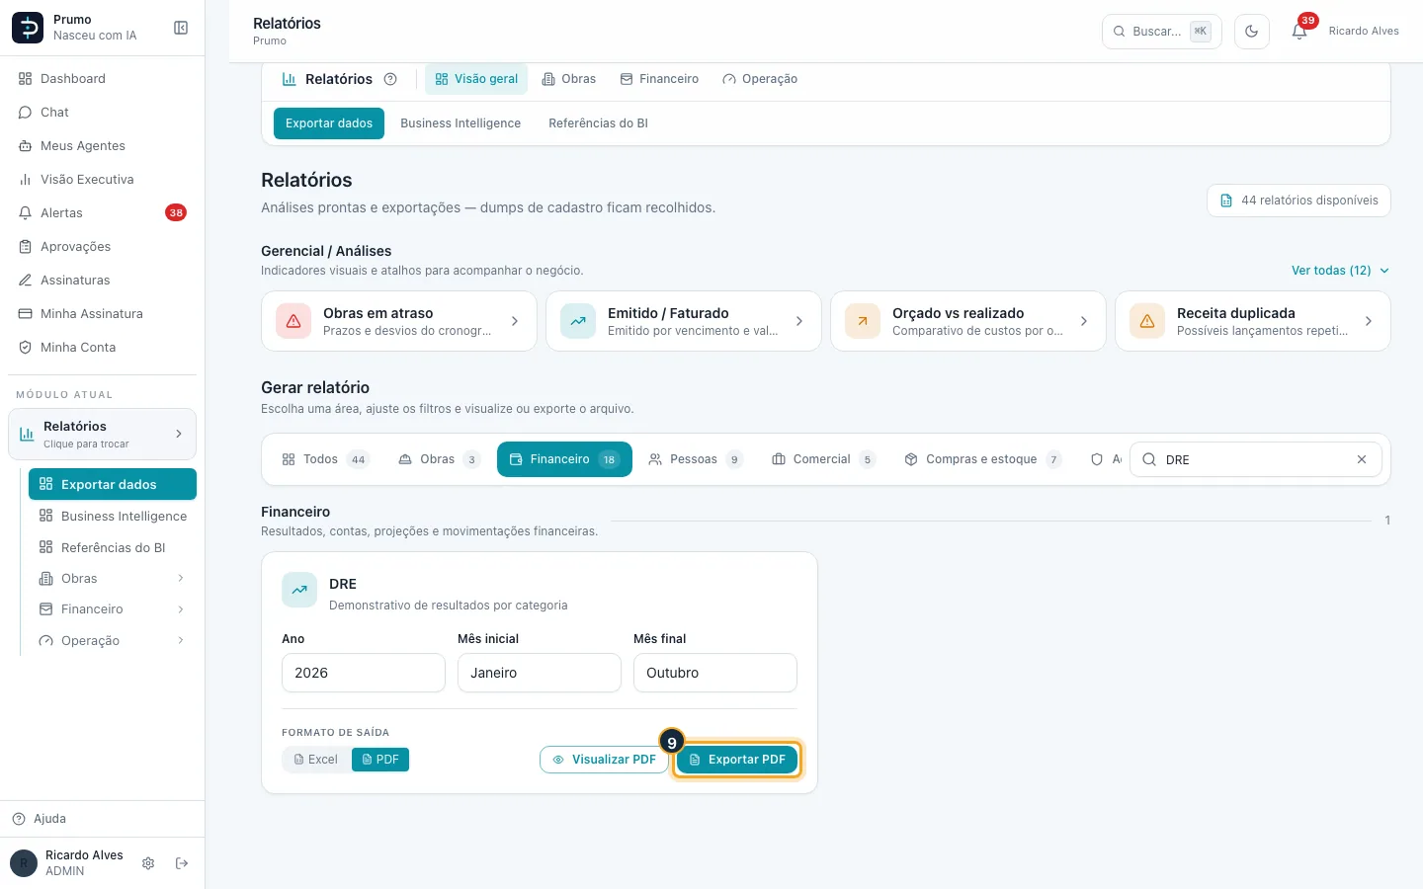Open Alertas with 38 badge

[103, 213]
